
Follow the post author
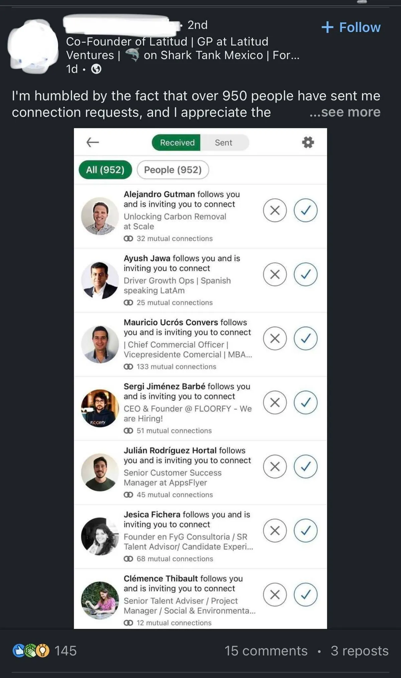pyautogui.click(x=351, y=27)
